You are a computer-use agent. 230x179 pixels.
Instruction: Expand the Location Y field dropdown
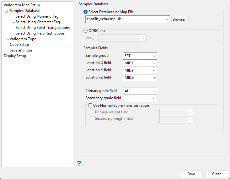(154, 70)
